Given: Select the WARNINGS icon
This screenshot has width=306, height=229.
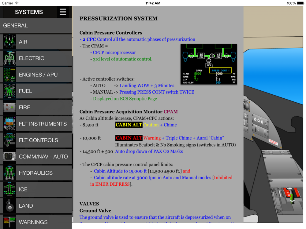Looking at the screenshot, I should (x=9, y=222).
